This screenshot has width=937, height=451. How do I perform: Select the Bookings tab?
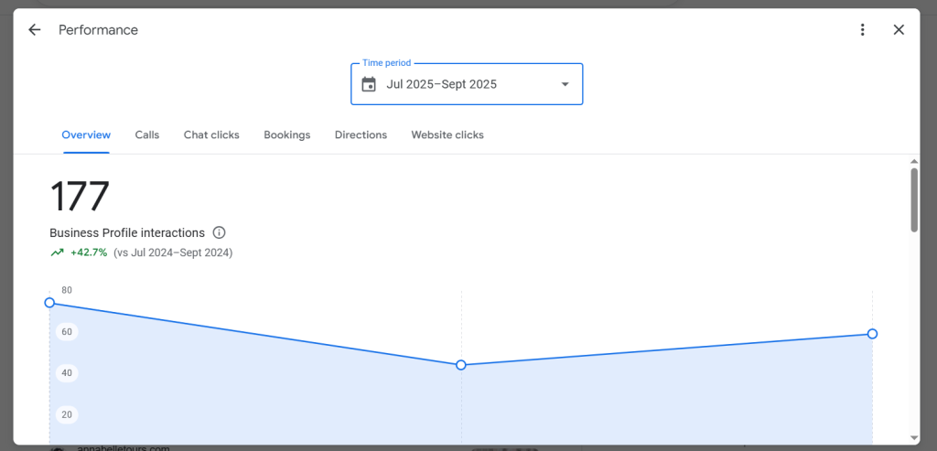point(287,134)
